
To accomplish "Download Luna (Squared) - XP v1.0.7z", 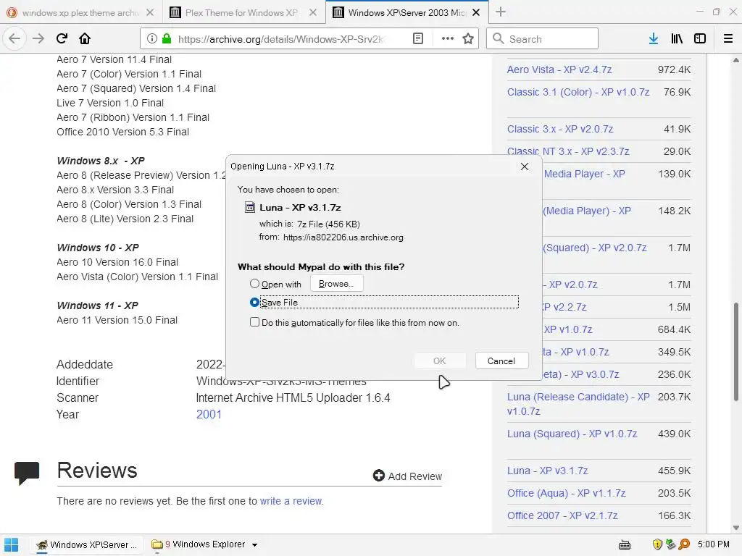I will point(572,434).
